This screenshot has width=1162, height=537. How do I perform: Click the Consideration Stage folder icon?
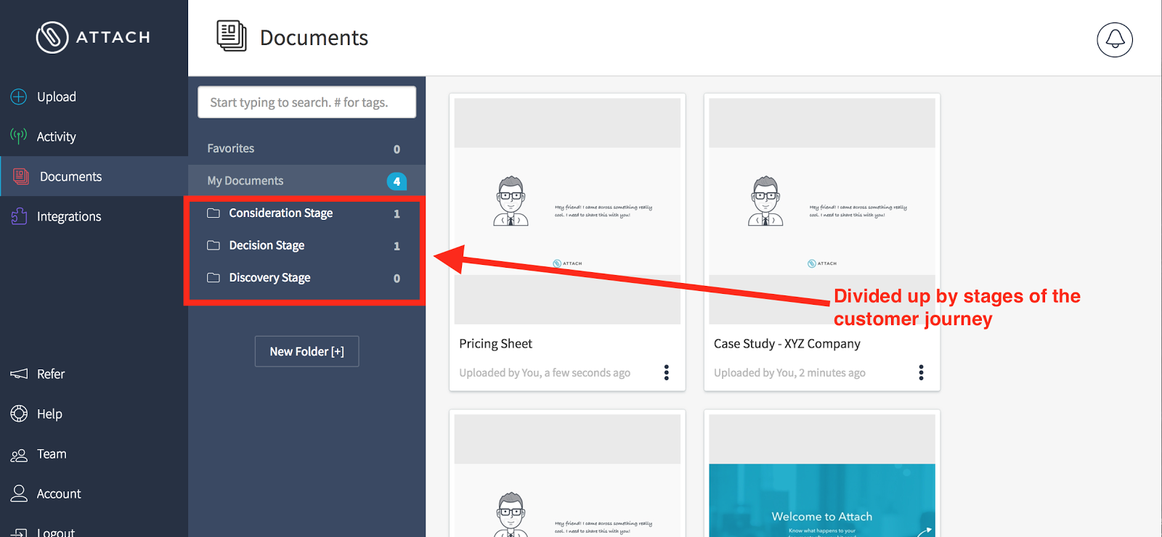(x=214, y=213)
